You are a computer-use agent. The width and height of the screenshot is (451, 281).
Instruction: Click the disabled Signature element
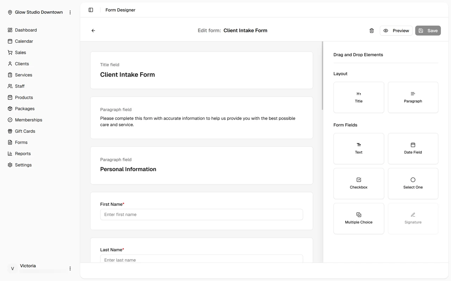[x=413, y=218]
